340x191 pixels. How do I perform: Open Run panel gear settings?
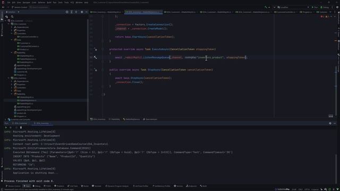[x=330, y=124]
